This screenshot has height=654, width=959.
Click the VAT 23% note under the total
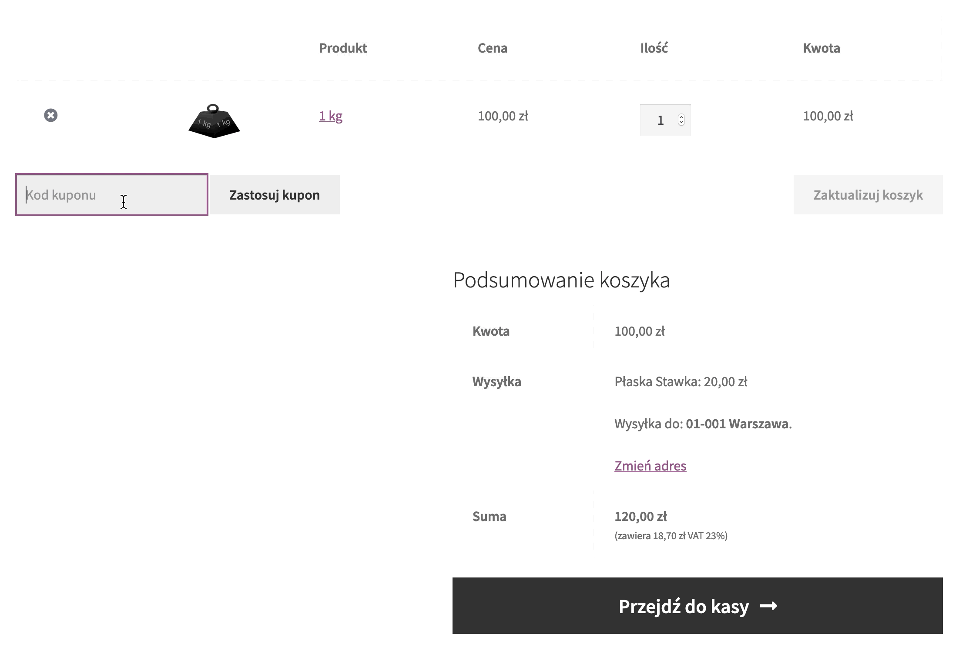[x=671, y=536]
